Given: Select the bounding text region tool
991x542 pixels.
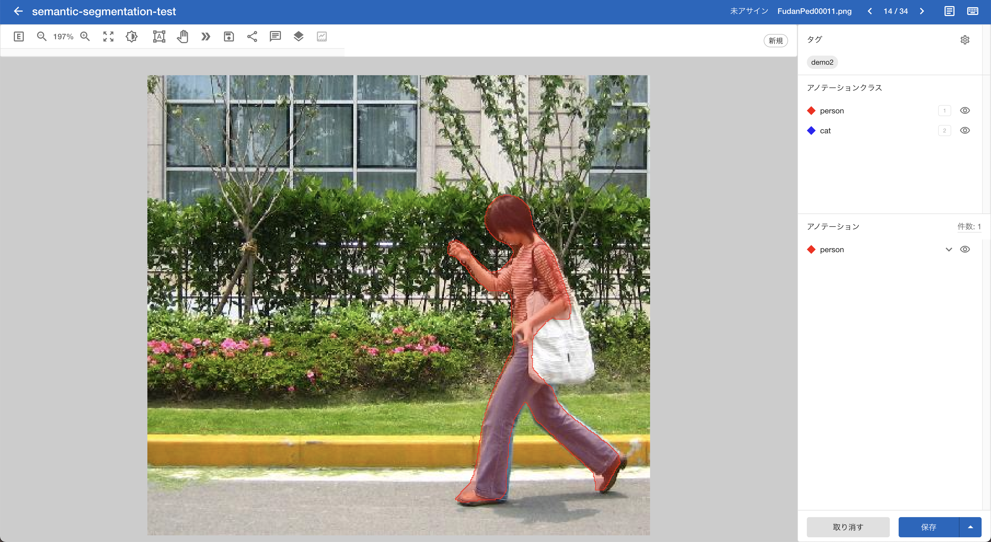Looking at the screenshot, I should [x=159, y=37].
